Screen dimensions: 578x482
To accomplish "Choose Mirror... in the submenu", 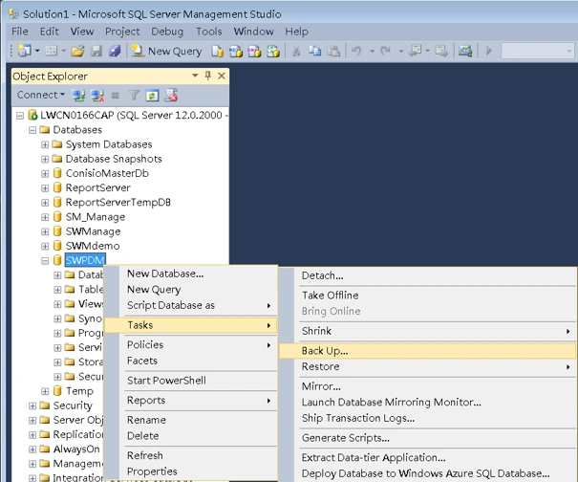I will 427,386.
